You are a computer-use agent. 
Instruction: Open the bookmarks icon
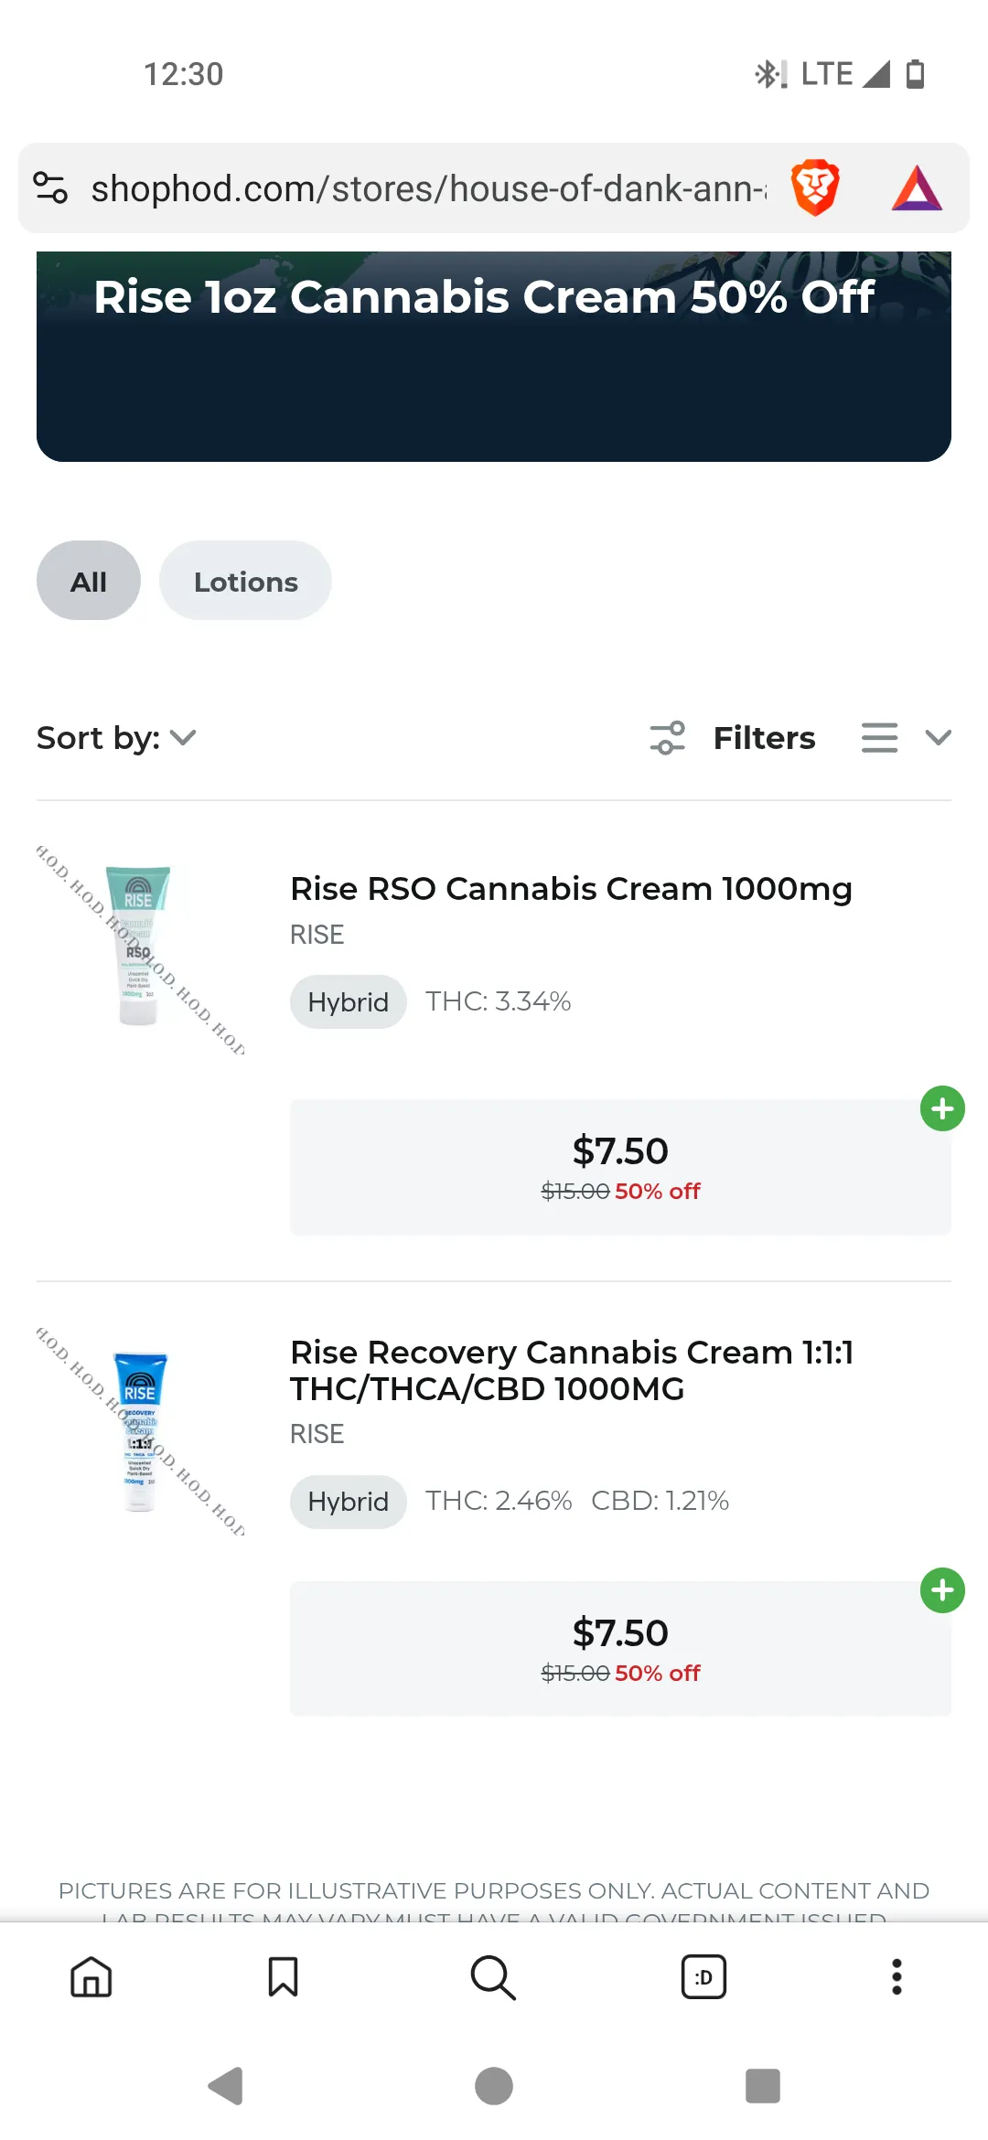(283, 1977)
